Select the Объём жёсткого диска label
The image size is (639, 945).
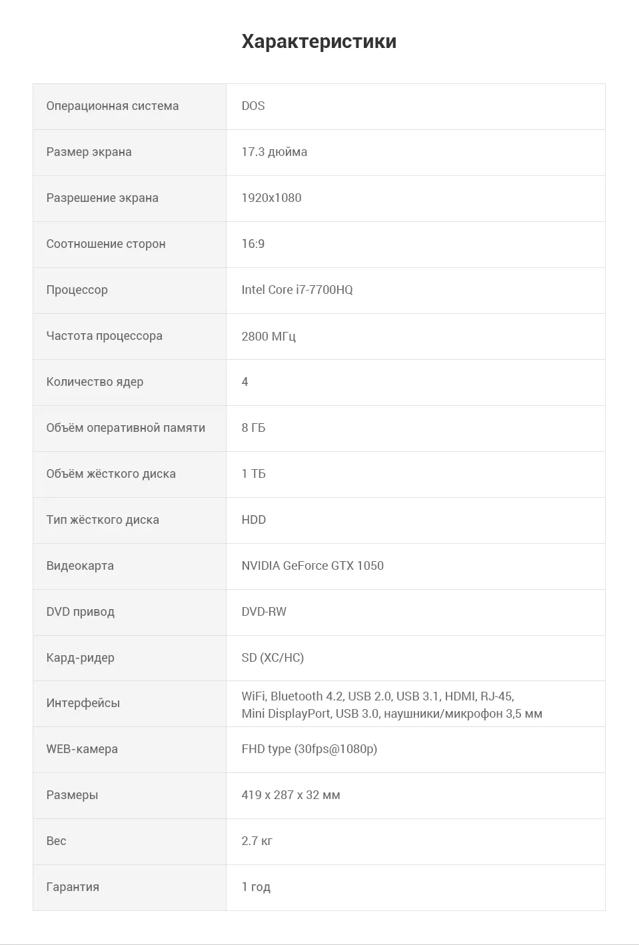111,474
